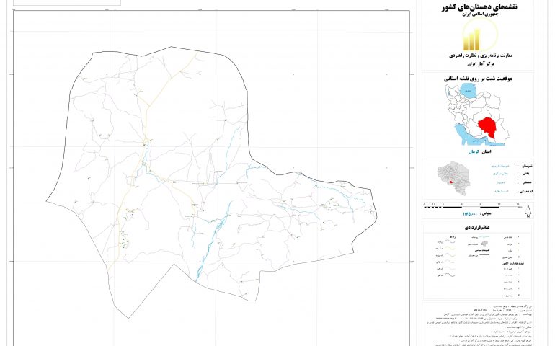The width and height of the screenshot is (555, 346).
Task: Click the Statistical Center of Iran text
Action: pyautogui.click(x=478, y=62)
